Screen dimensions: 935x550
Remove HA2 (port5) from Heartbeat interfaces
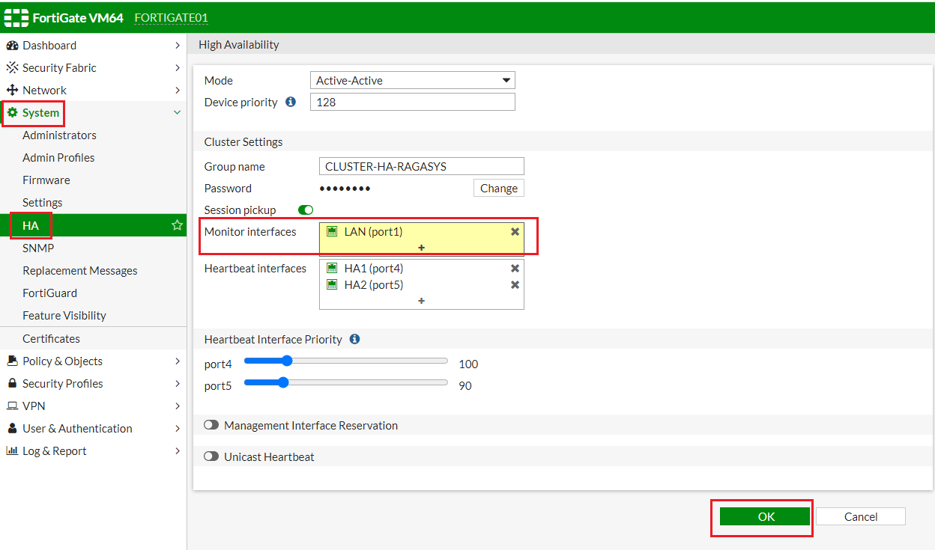point(515,284)
